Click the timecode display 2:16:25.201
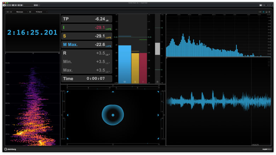The height and width of the screenshot is (155, 276). 32,33
